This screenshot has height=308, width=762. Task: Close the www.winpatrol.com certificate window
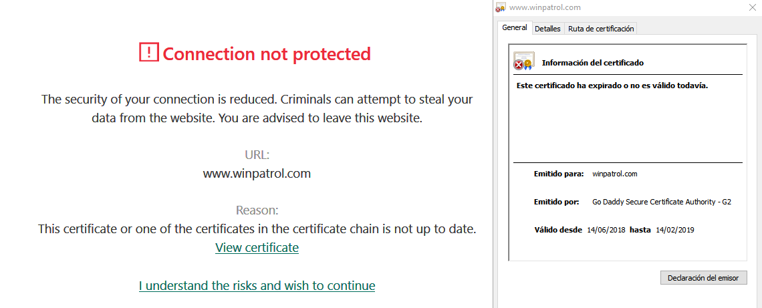pyautogui.click(x=752, y=8)
